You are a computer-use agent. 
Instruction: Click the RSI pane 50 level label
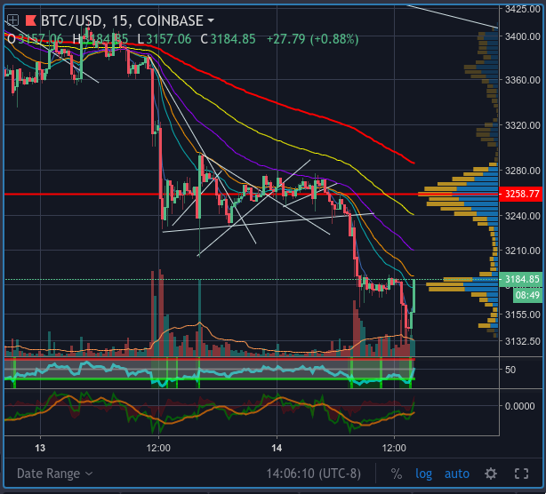pyautogui.click(x=510, y=370)
